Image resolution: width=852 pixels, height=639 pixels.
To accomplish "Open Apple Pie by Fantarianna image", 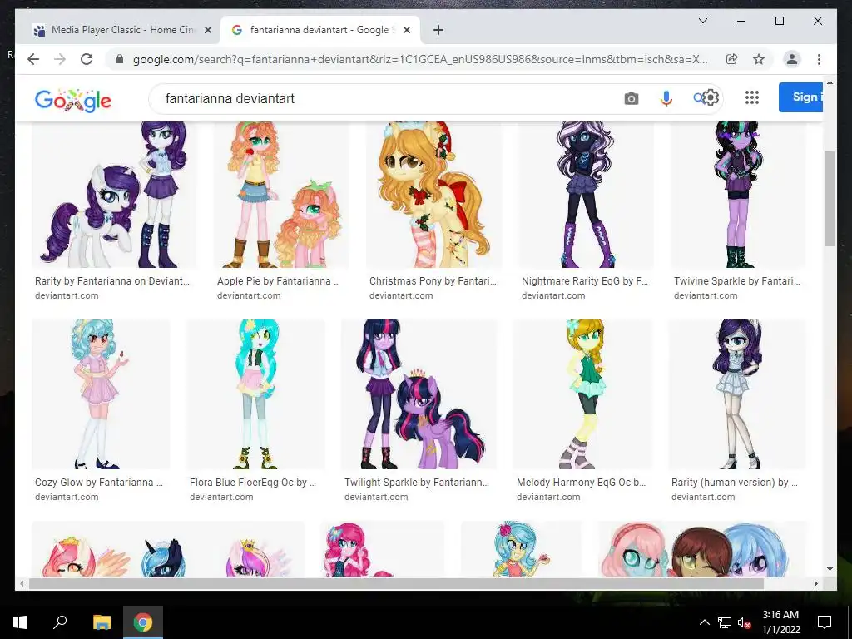I will tap(281, 195).
